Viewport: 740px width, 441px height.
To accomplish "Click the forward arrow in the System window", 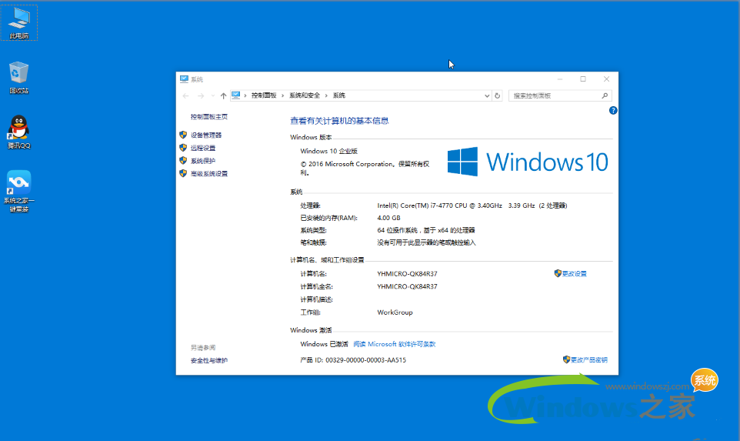I will pos(201,96).
